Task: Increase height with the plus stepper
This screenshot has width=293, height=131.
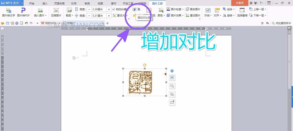Action: tap(109, 9)
